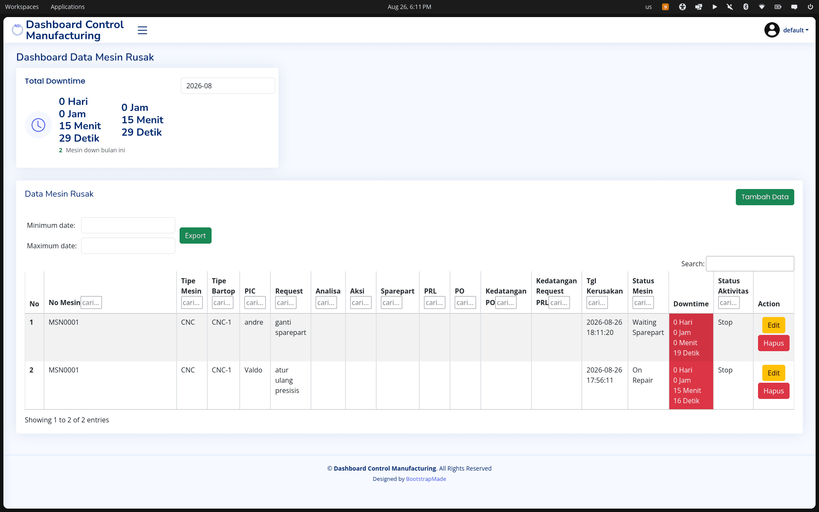Image resolution: width=819 pixels, height=512 pixels.
Task: Click the Analisa column filter input
Action: coord(326,303)
